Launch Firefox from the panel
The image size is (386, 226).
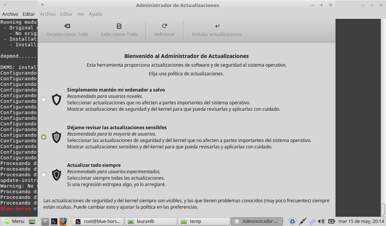pyautogui.click(x=63, y=221)
